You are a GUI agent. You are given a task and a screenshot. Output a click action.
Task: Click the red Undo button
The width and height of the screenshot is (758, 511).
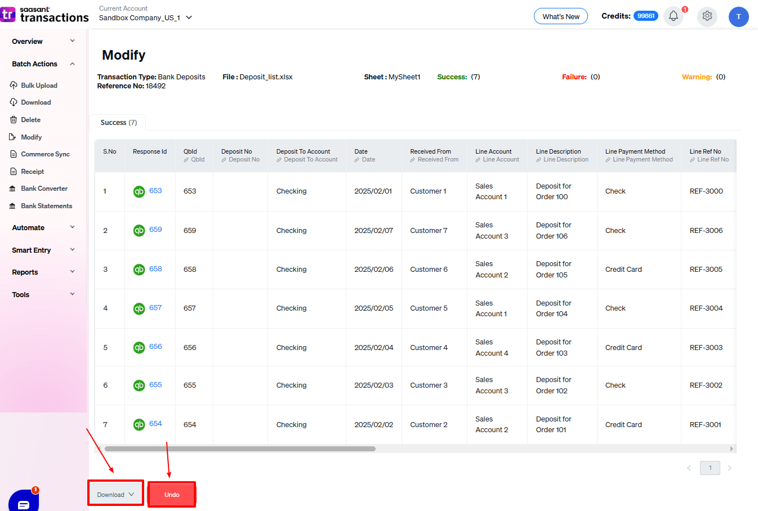coord(172,495)
